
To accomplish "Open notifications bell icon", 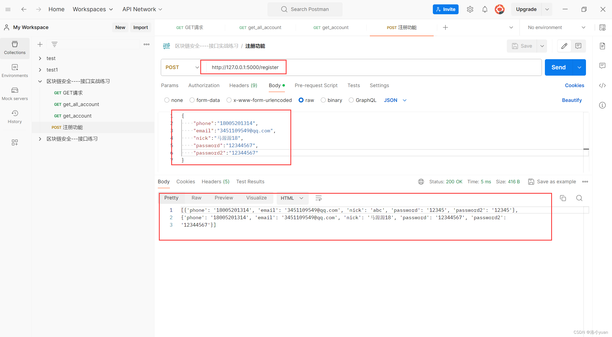I will (x=485, y=9).
